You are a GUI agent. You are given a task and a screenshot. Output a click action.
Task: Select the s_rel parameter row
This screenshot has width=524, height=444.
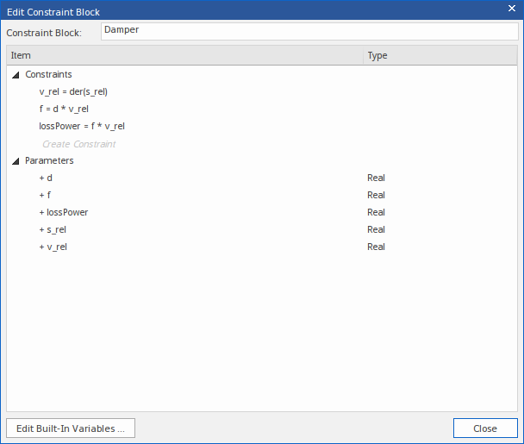(x=53, y=229)
